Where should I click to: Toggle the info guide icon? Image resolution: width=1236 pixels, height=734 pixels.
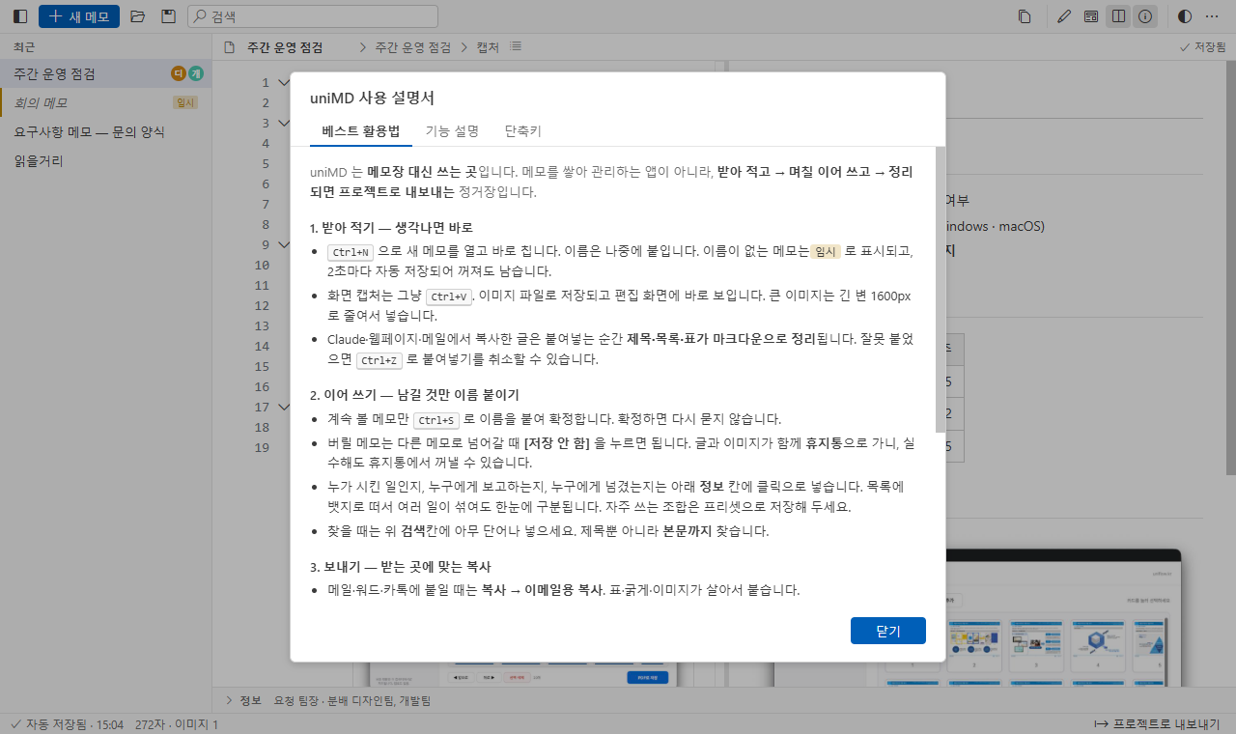click(1145, 16)
